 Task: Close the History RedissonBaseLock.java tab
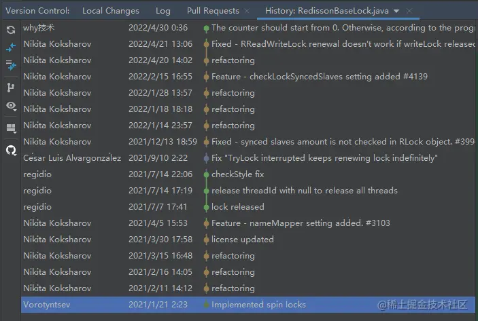pos(409,11)
